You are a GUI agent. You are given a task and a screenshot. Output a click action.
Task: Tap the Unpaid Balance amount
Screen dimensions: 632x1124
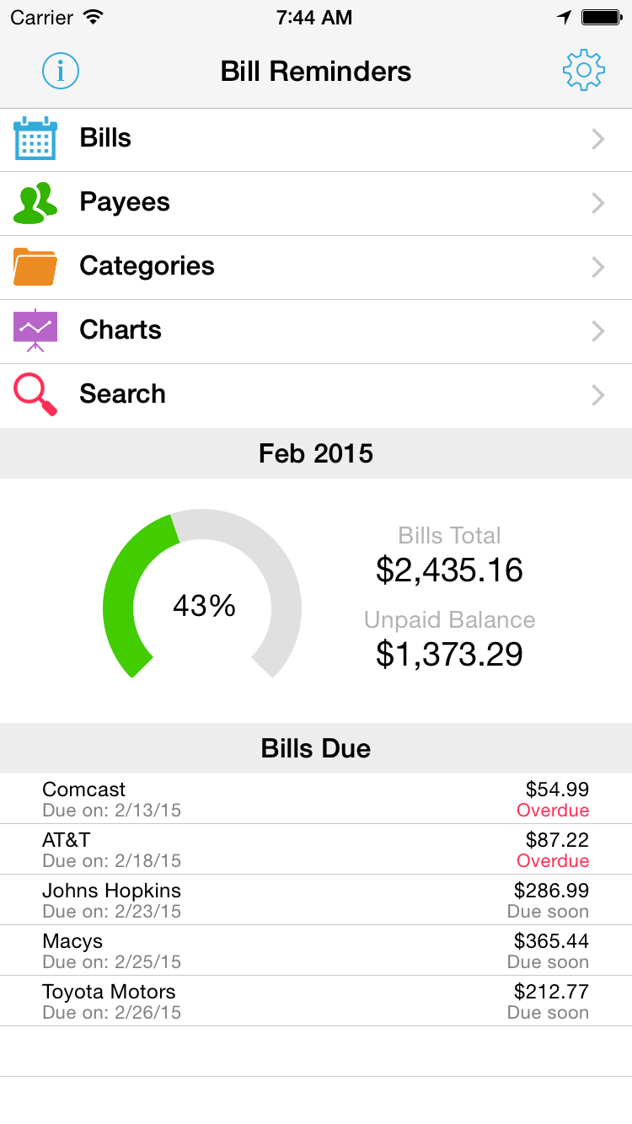[x=449, y=654]
